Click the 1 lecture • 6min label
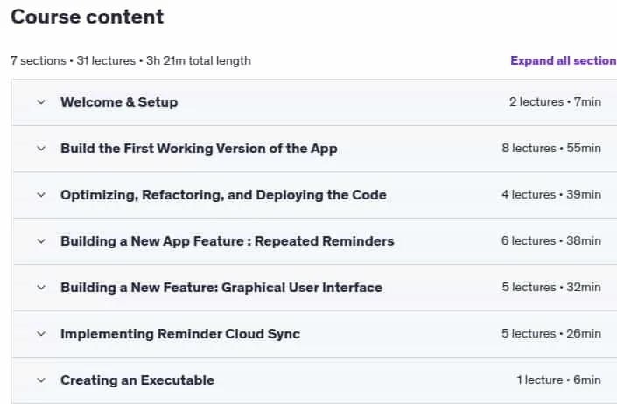This screenshot has height=404, width=617. tap(558, 380)
